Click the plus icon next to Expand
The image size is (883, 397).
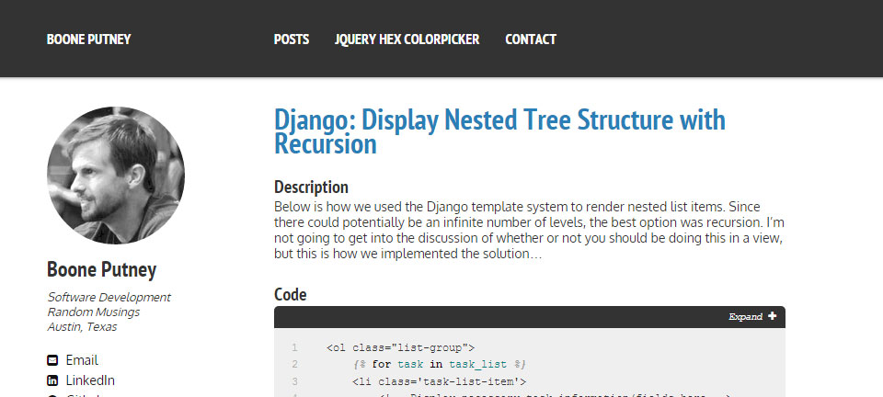click(772, 316)
